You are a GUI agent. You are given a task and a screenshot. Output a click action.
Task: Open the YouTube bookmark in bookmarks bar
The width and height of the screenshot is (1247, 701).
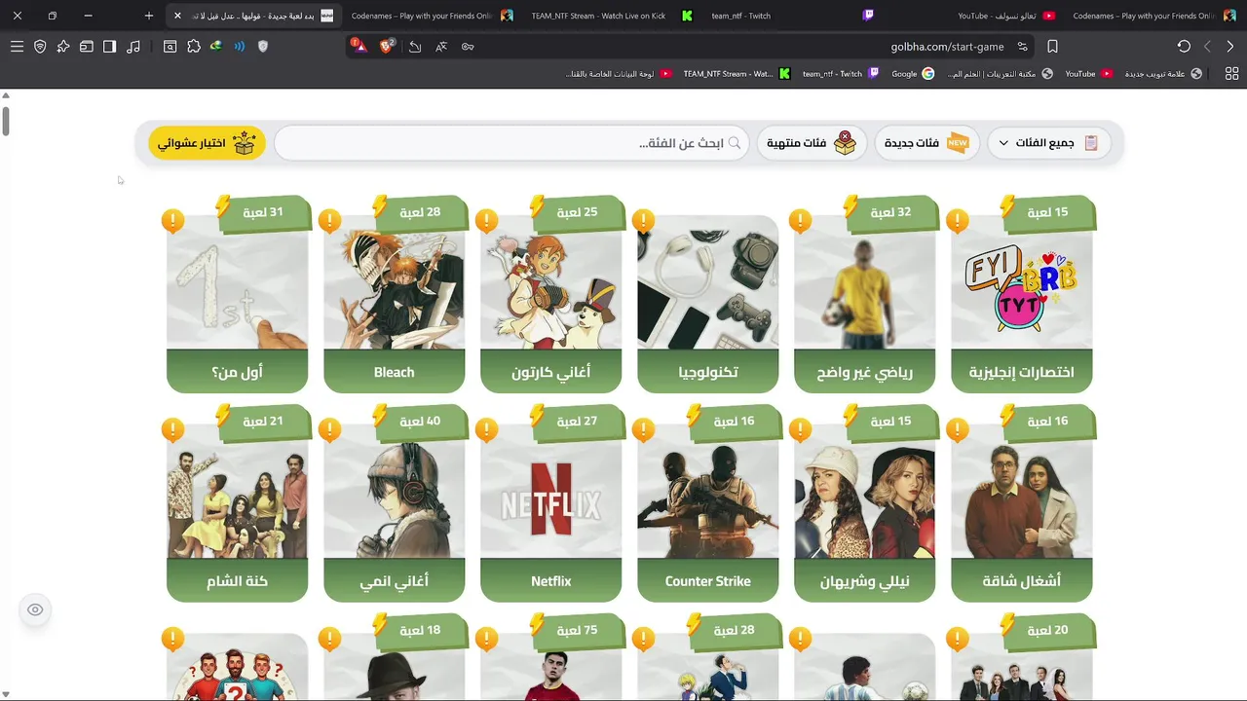[1088, 74]
